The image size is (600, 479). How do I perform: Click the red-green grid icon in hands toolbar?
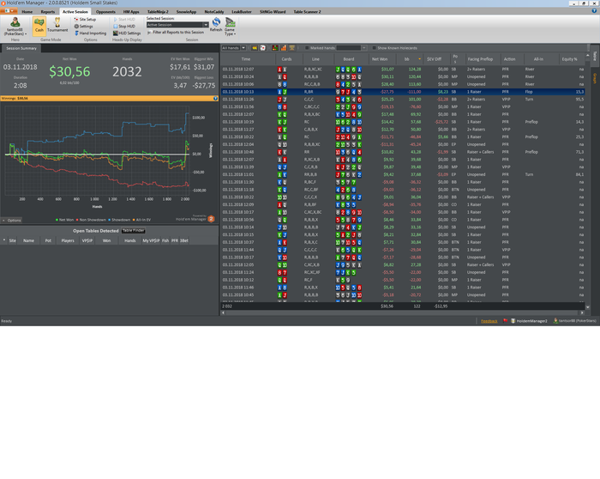275,48
